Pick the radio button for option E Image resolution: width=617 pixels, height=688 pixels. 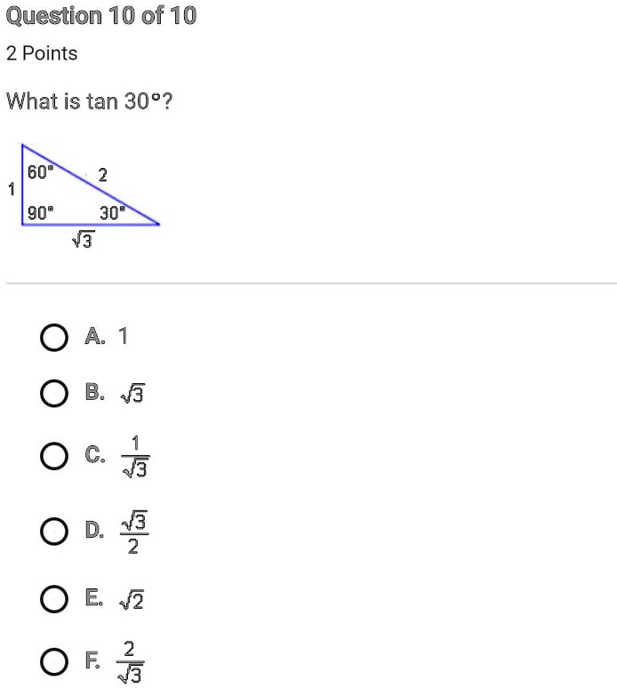click(x=54, y=602)
